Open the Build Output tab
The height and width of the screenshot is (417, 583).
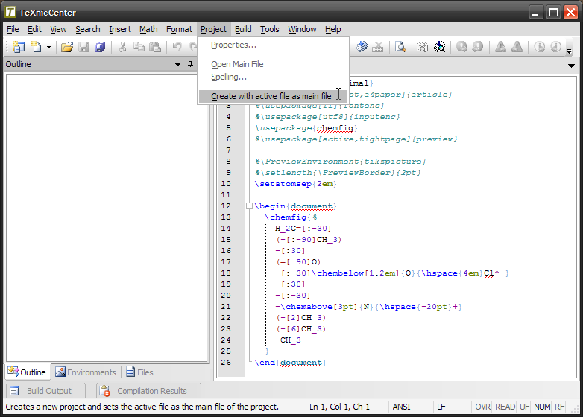pos(45,391)
